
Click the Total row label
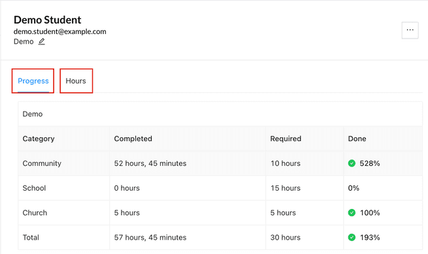pos(31,238)
